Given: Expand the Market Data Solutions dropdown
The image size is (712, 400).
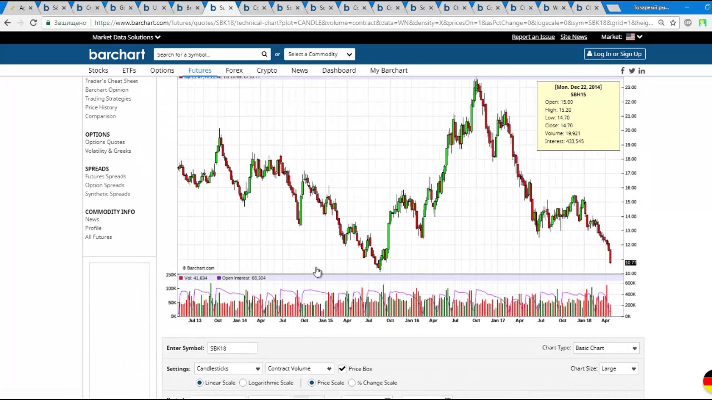Looking at the screenshot, I should 126,37.
